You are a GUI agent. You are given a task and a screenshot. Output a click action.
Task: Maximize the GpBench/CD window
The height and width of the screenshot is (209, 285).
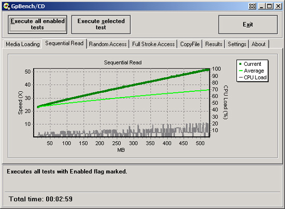point(269,6)
